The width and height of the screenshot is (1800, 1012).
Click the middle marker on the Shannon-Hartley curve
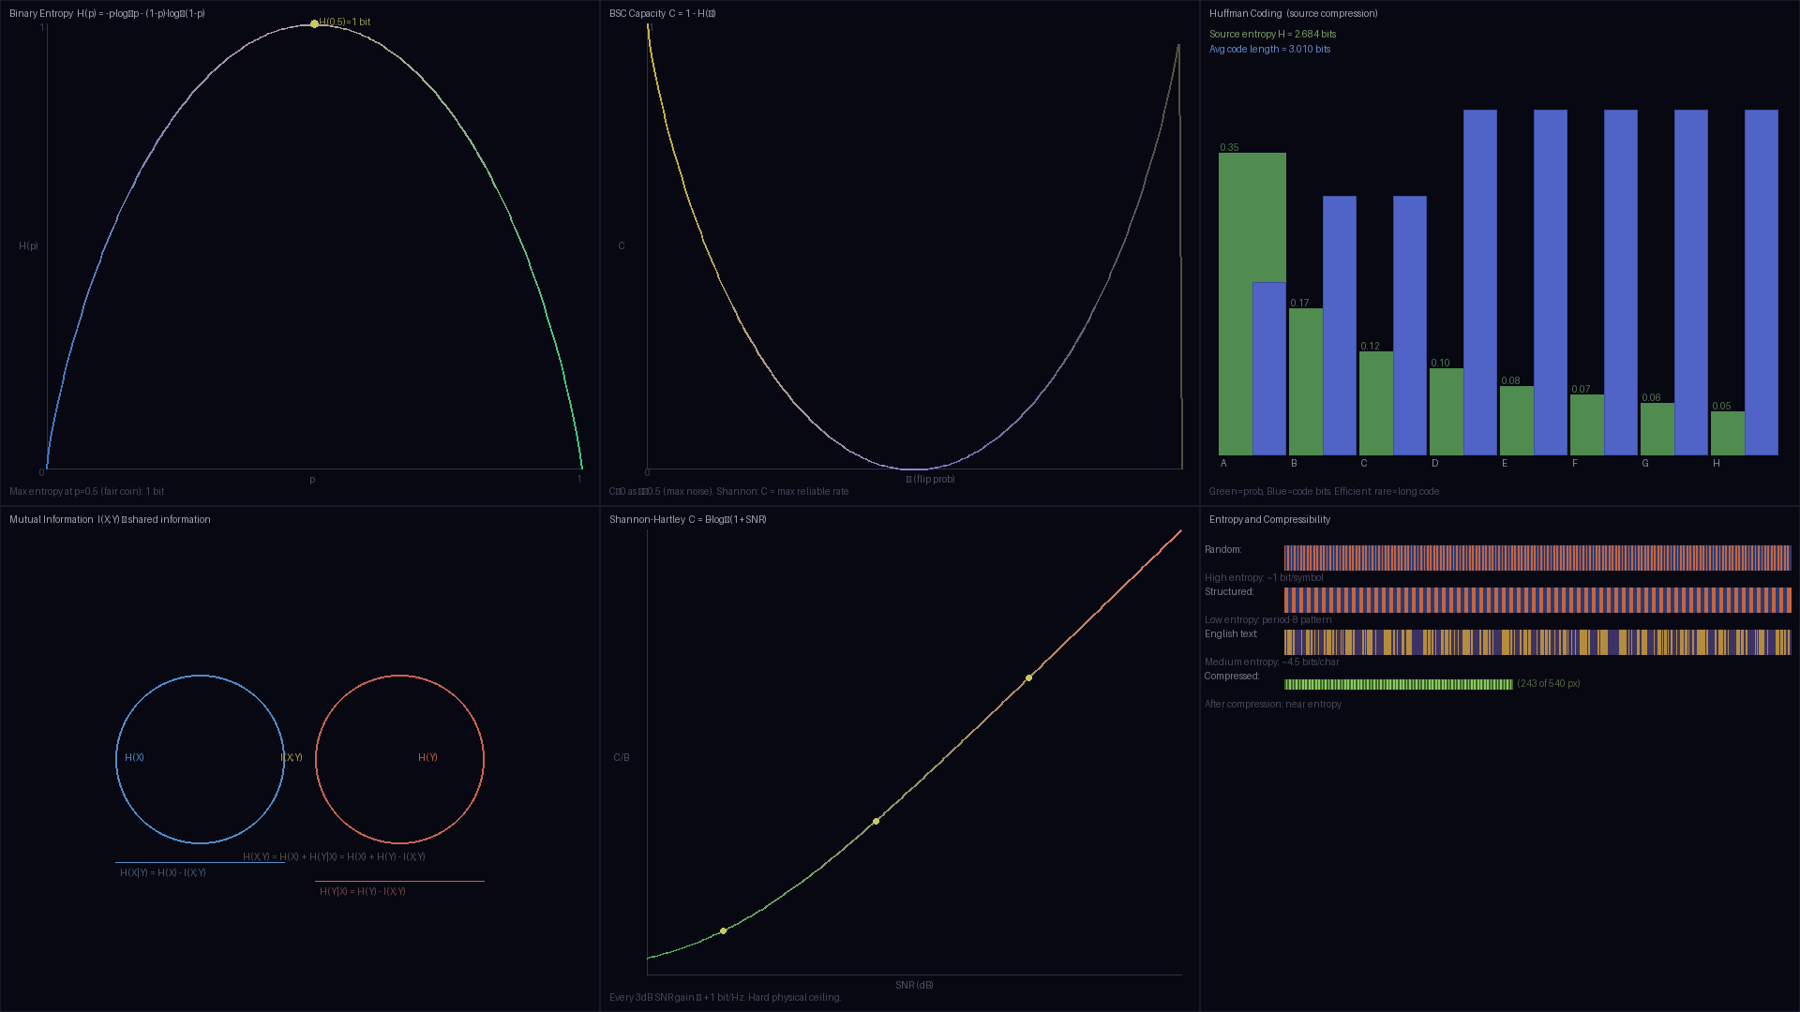(x=876, y=821)
